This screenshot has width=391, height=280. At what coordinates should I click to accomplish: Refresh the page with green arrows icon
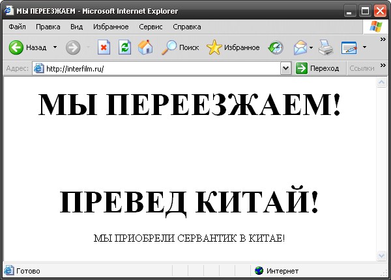(124, 47)
